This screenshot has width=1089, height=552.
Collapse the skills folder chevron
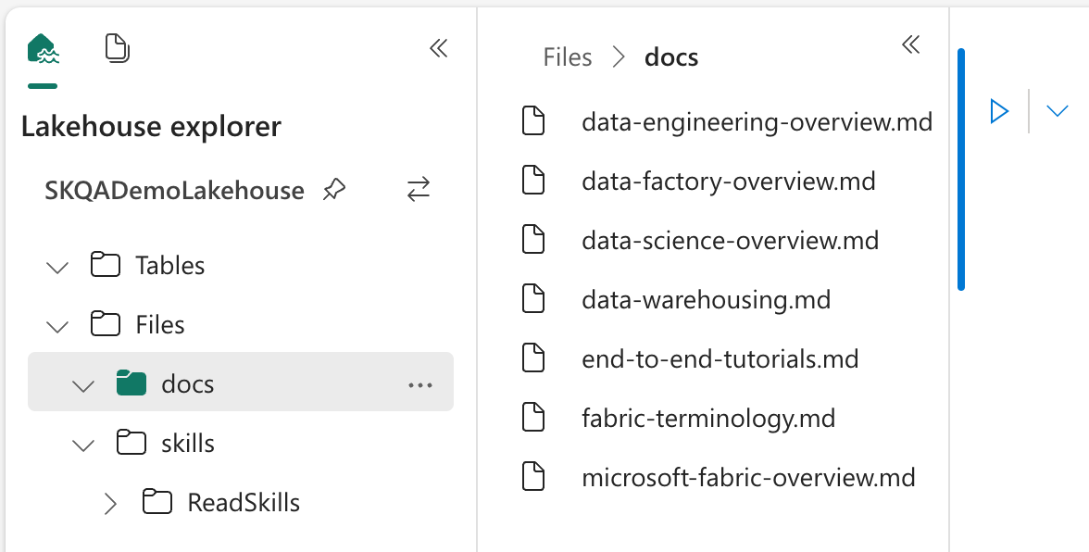(84, 445)
